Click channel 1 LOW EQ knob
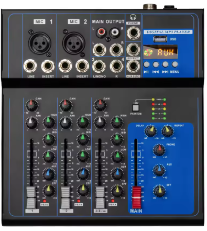This screenshot has width=207, height=231. click(49, 156)
